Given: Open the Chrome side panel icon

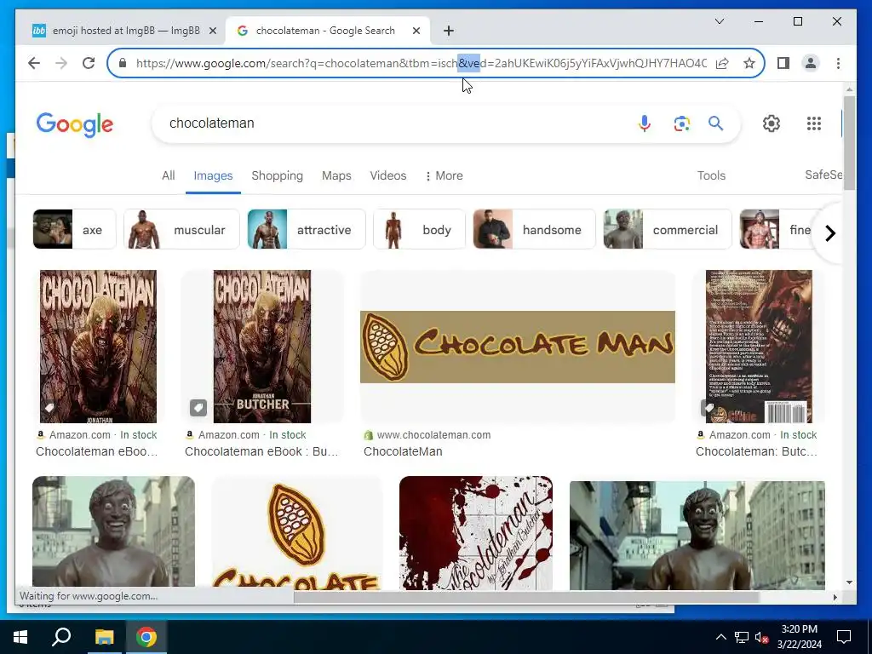Looking at the screenshot, I should 783,63.
